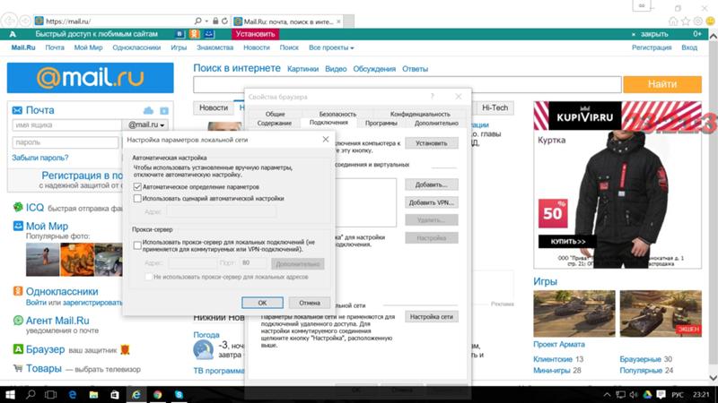Screen dimensions: 718x403
Task: Switch to the Общие tab
Action: pyautogui.click(x=275, y=114)
